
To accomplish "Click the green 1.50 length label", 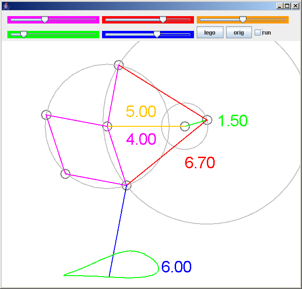I will pyautogui.click(x=233, y=121).
